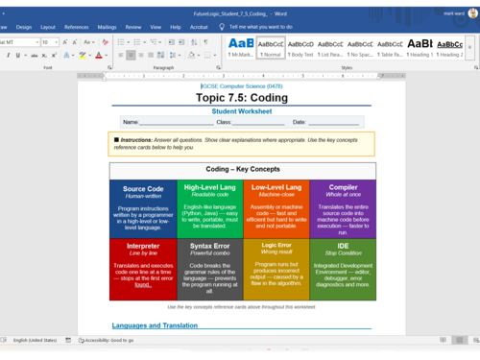Apply the Heading 2 style
The width and height of the screenshot is (480, 360).
click(450, 48)
